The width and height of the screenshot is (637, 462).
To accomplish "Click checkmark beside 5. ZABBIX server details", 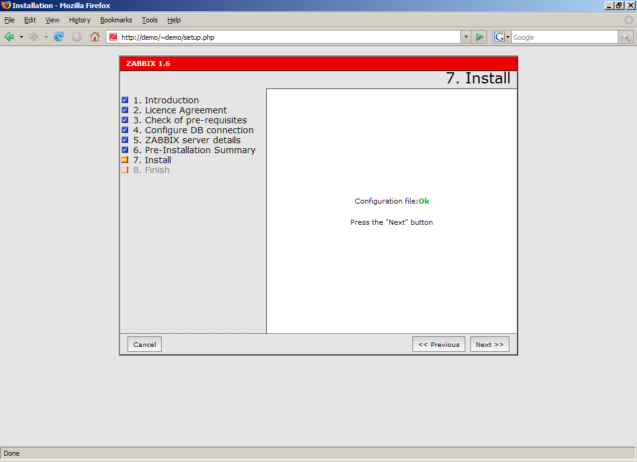I will [x=125, y=140].
